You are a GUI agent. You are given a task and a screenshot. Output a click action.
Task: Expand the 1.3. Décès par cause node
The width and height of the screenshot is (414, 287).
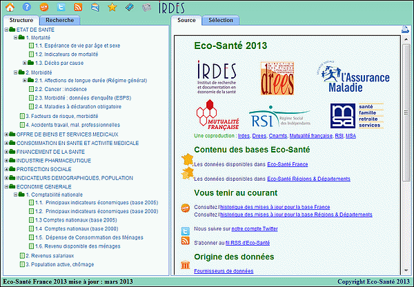[x=25, y=63]
